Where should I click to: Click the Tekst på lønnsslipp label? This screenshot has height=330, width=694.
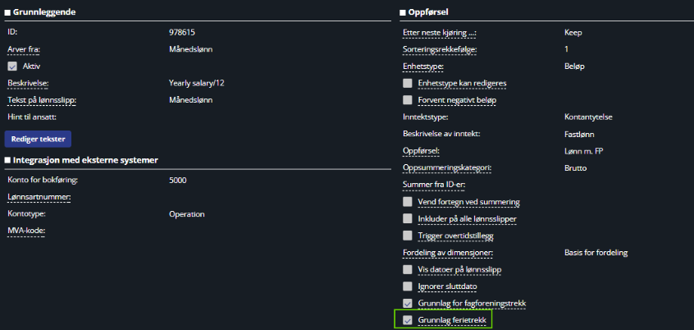coord(42,100)
